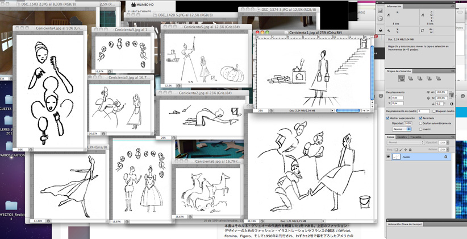This screenshot has width=467, height=239.
Task: Open the Capas blend mode dropdown
Action: (x=406, y=142)
